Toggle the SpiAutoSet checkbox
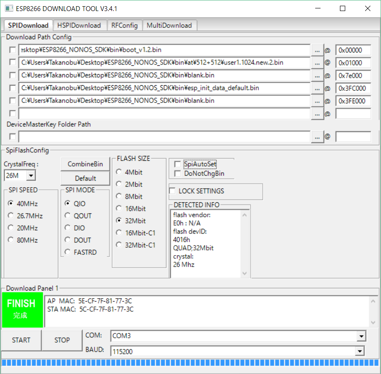Screen dimensions: 381x374 pos(177,164)
